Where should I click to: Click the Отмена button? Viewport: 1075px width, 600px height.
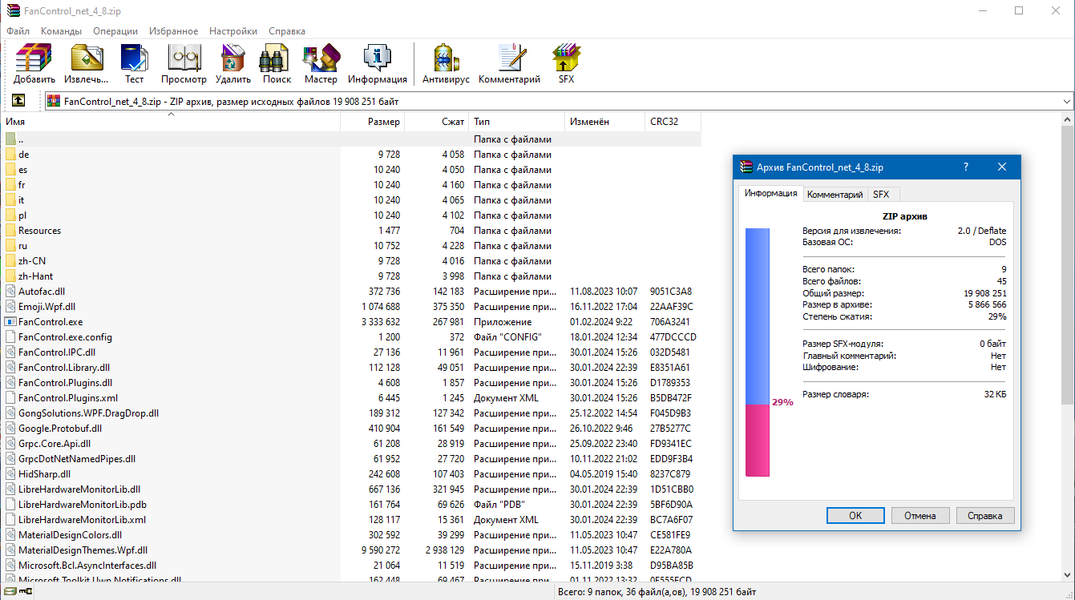click(919, 515)
